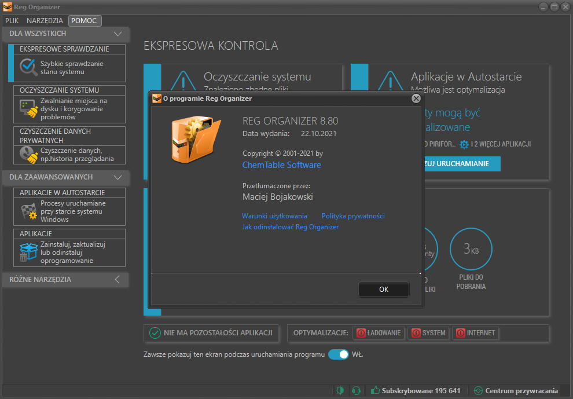The image size is (573, 399).
Task: Open the ChemTable Software link
Action: click(282, 165)
